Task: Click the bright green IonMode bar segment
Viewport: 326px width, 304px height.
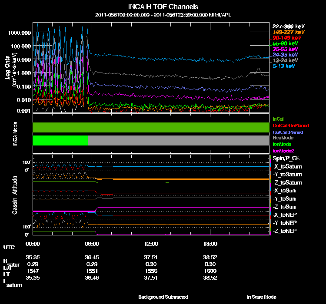Action: [60, 140]
